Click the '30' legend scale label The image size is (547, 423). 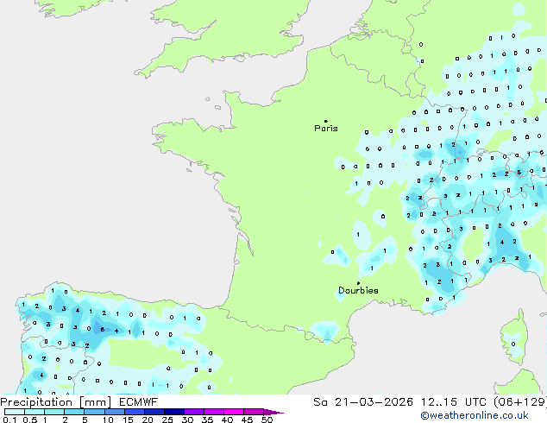click(x=187, y=420)
